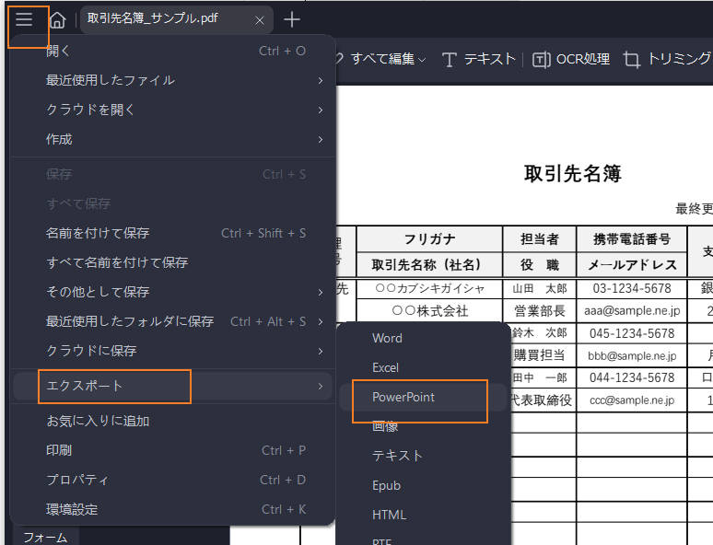Image resolution: width=713 pixels, height=545 pixels.
Task: Click the 山田 太郎 cell
Action: click(x=539, y=289)
